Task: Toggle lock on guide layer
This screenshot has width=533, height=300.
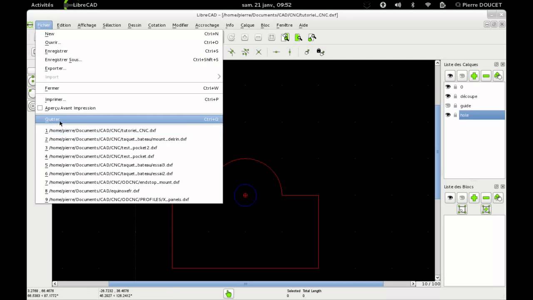Action: (x=455, y=106)
